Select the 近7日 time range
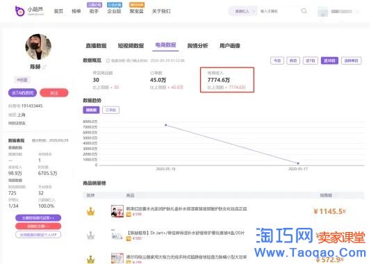 click(311, 60)
